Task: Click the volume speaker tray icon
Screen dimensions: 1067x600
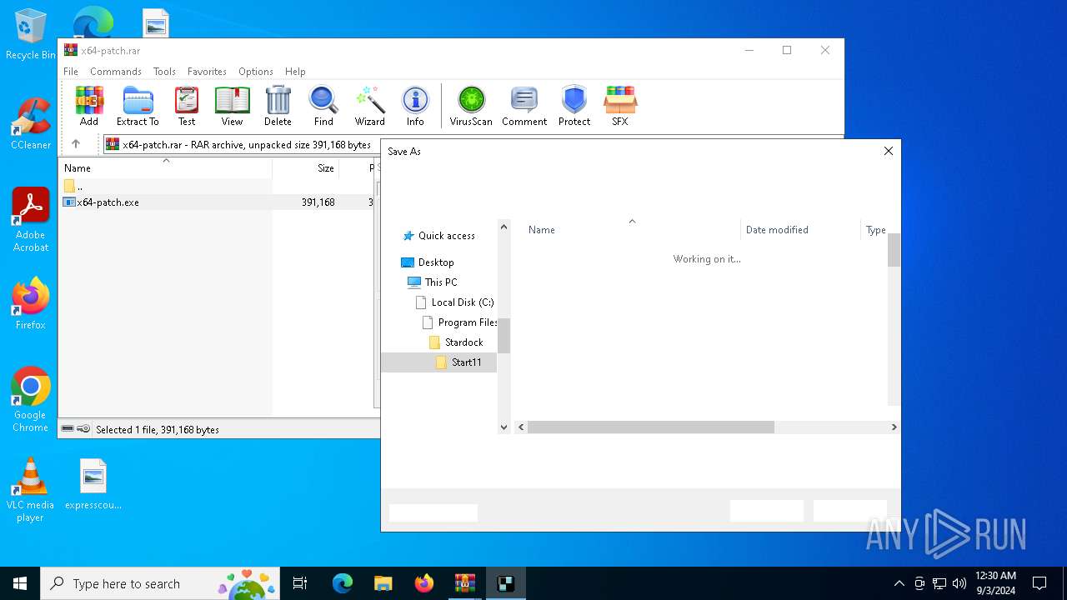Action: tap(959, 583)
